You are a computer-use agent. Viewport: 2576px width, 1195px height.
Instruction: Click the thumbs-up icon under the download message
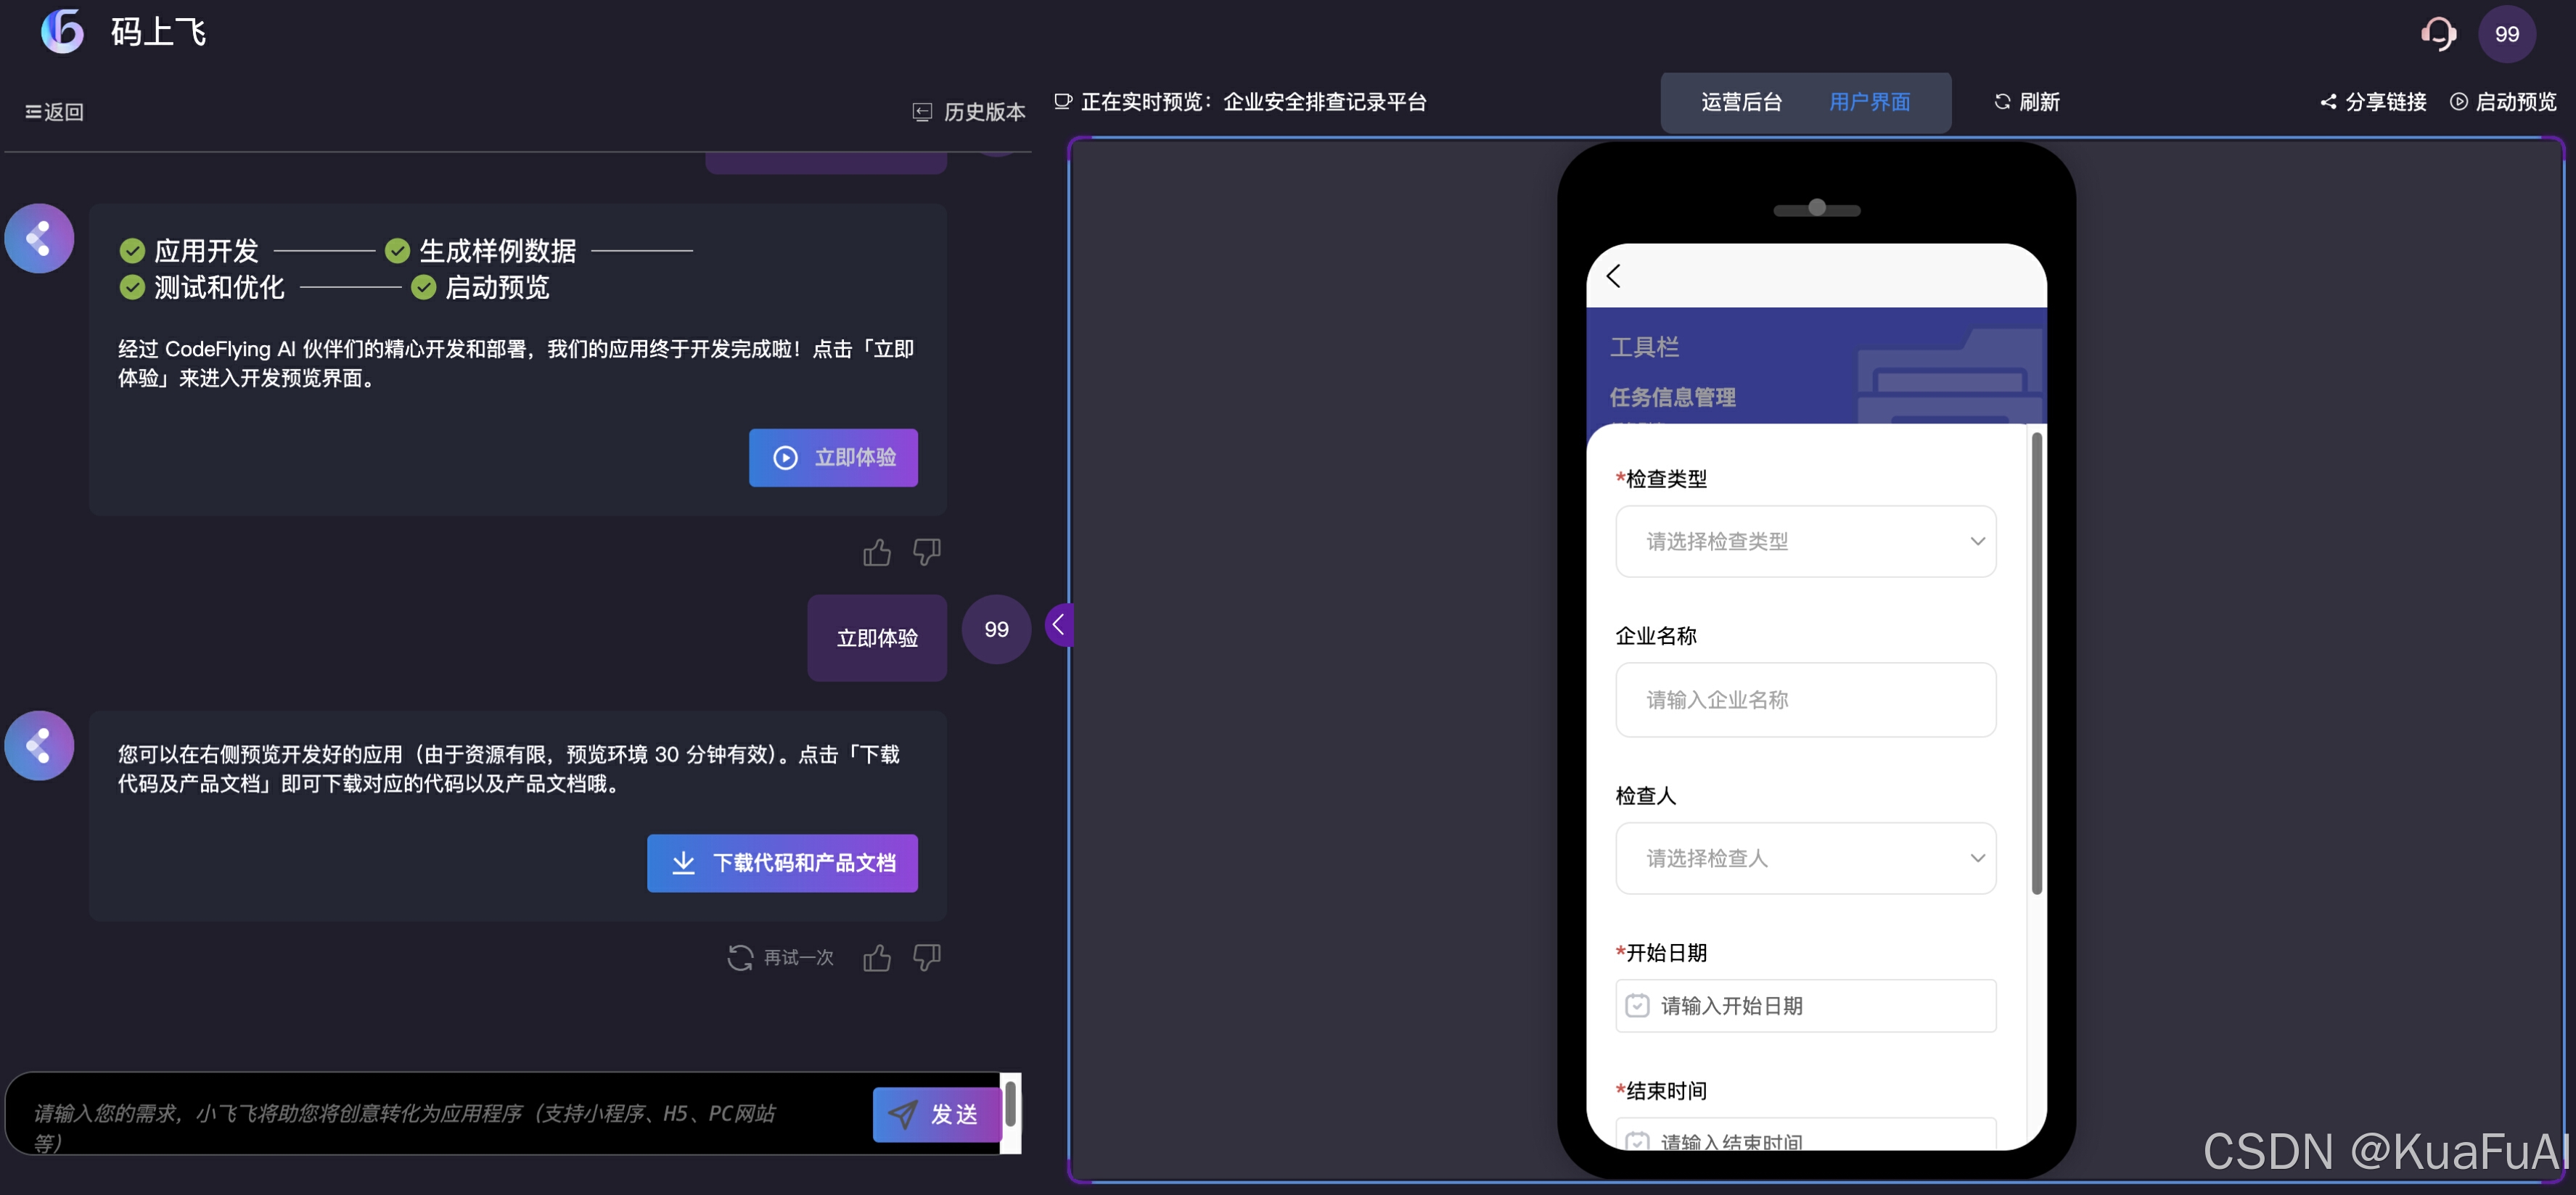coord(877,957)
